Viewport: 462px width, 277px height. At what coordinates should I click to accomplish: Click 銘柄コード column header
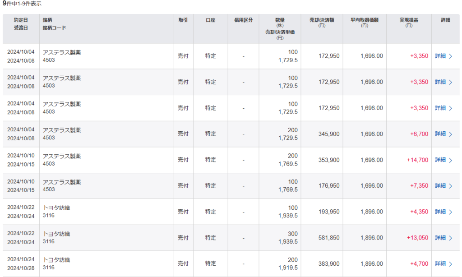point(54,28)
